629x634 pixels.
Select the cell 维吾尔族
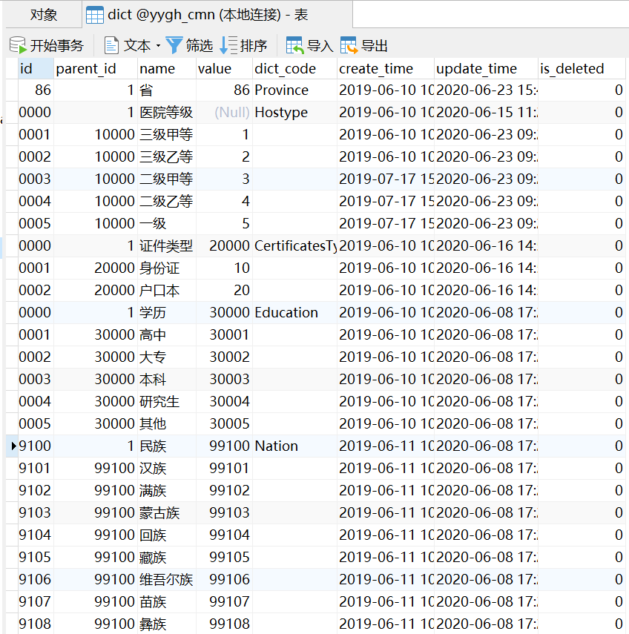[x=167, y=579]
